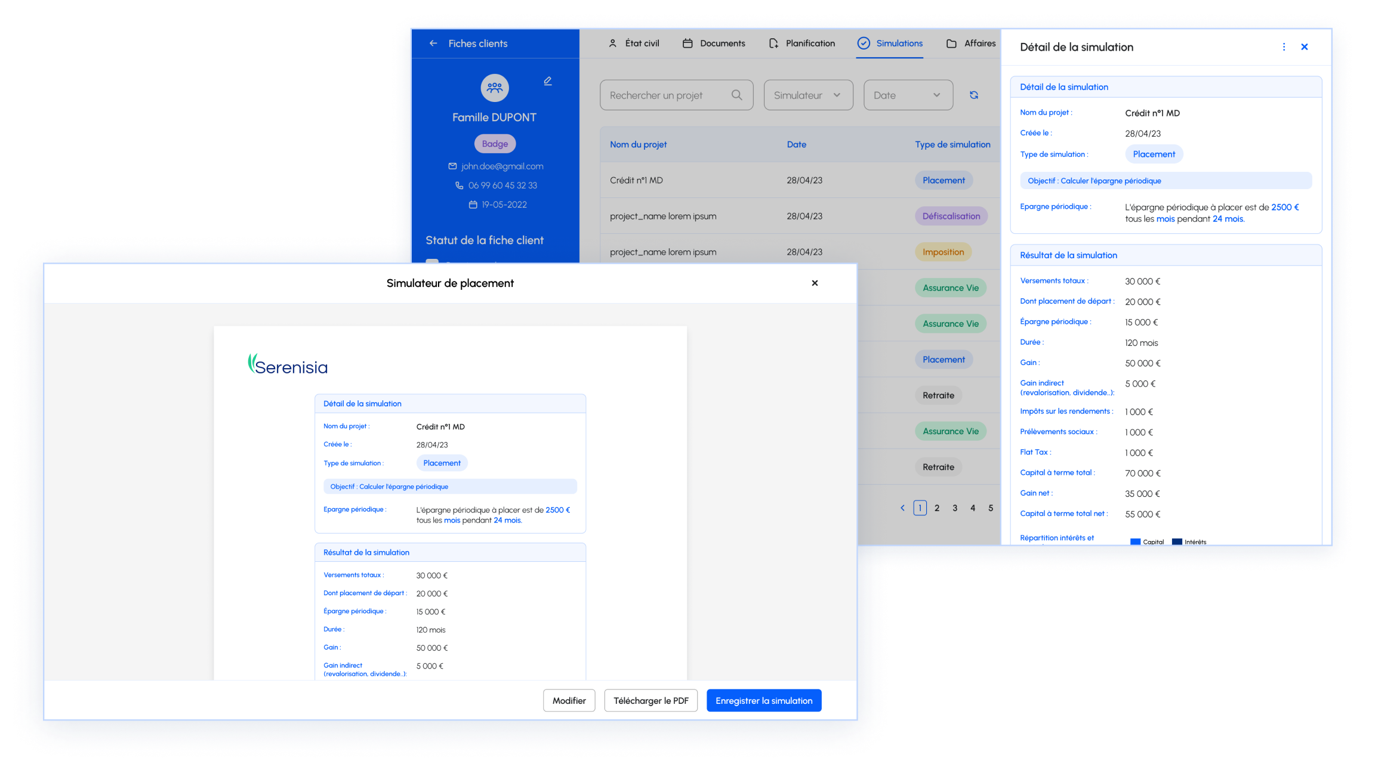The width and height of the screenshot is (1375, 773).
Task: Open the Simulateur dropdown filter
Action: coord(806,94)
